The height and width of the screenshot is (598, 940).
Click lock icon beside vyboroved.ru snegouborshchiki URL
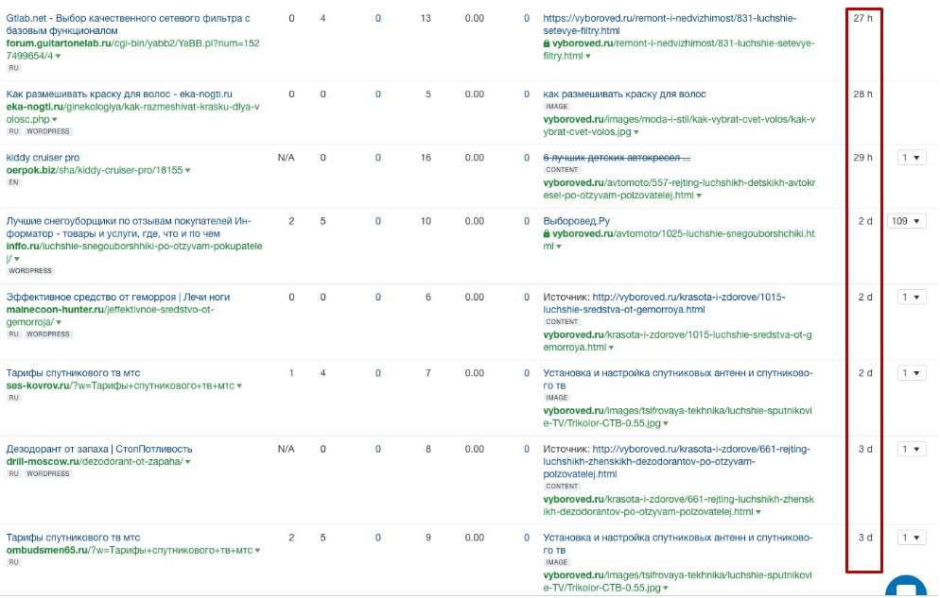click(x=547, y=233)
